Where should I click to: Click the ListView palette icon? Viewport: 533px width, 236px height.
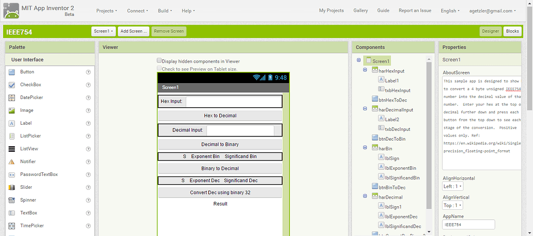[x=11, y=149]
